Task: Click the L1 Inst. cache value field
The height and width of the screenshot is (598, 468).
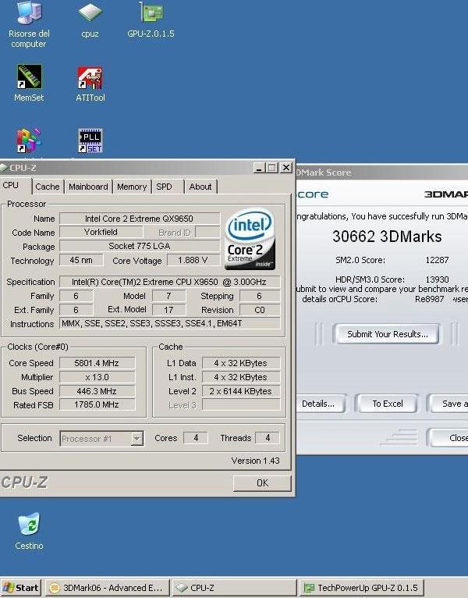Action: pos(241,377)
